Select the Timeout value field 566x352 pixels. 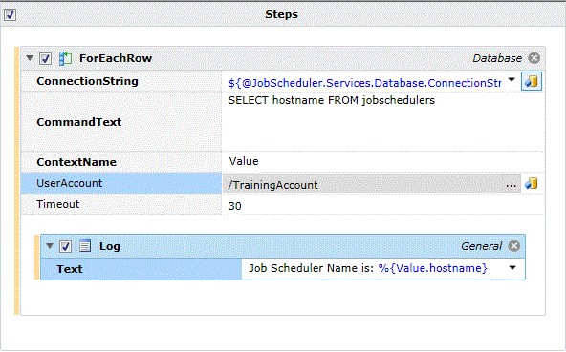point(383,205)
